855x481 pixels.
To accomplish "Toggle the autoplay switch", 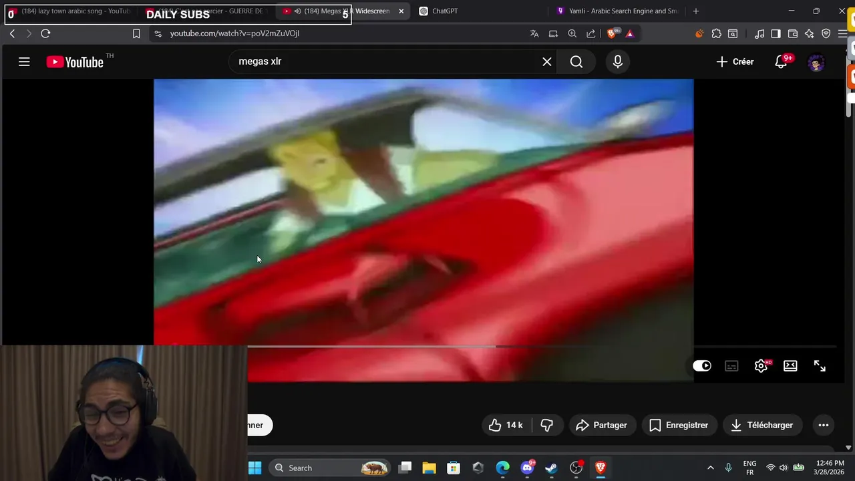I will point(702,365).
